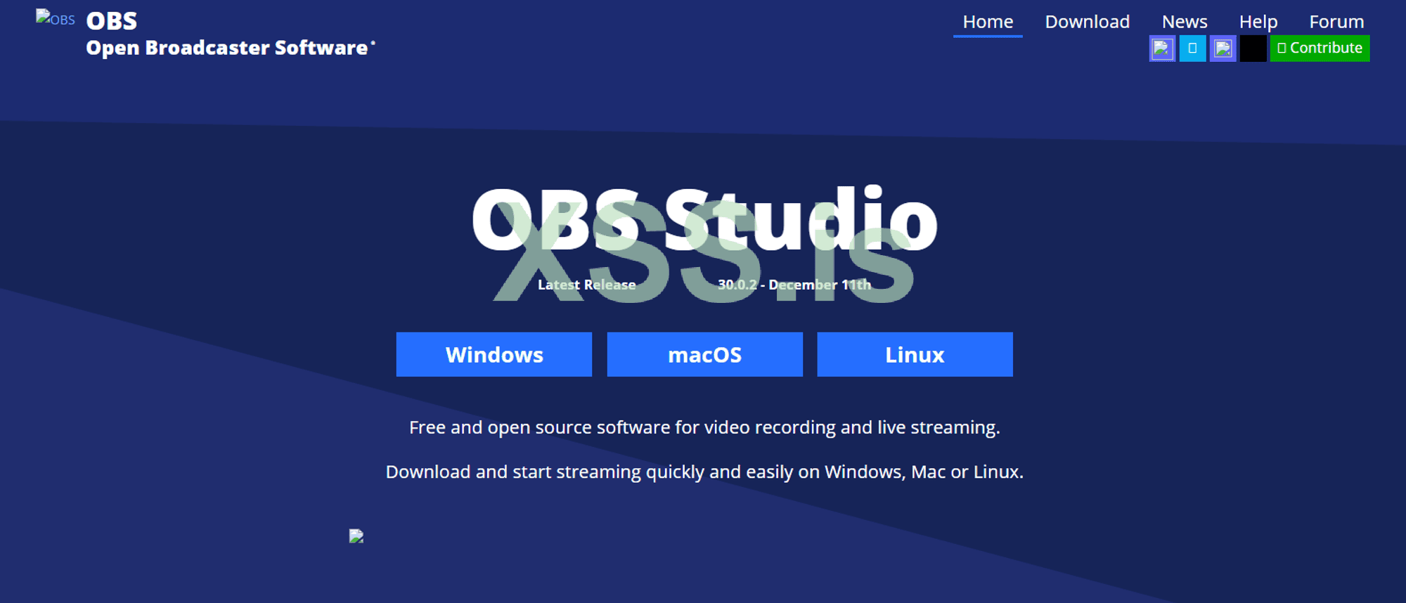The height and width of the screenshot is (603, 1406).
Task: Open the News section
Action: pos(1185,22)
